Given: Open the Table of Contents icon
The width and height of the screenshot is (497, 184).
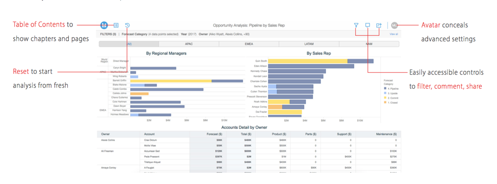Looking at the screenshot, I should click(116, 25).
